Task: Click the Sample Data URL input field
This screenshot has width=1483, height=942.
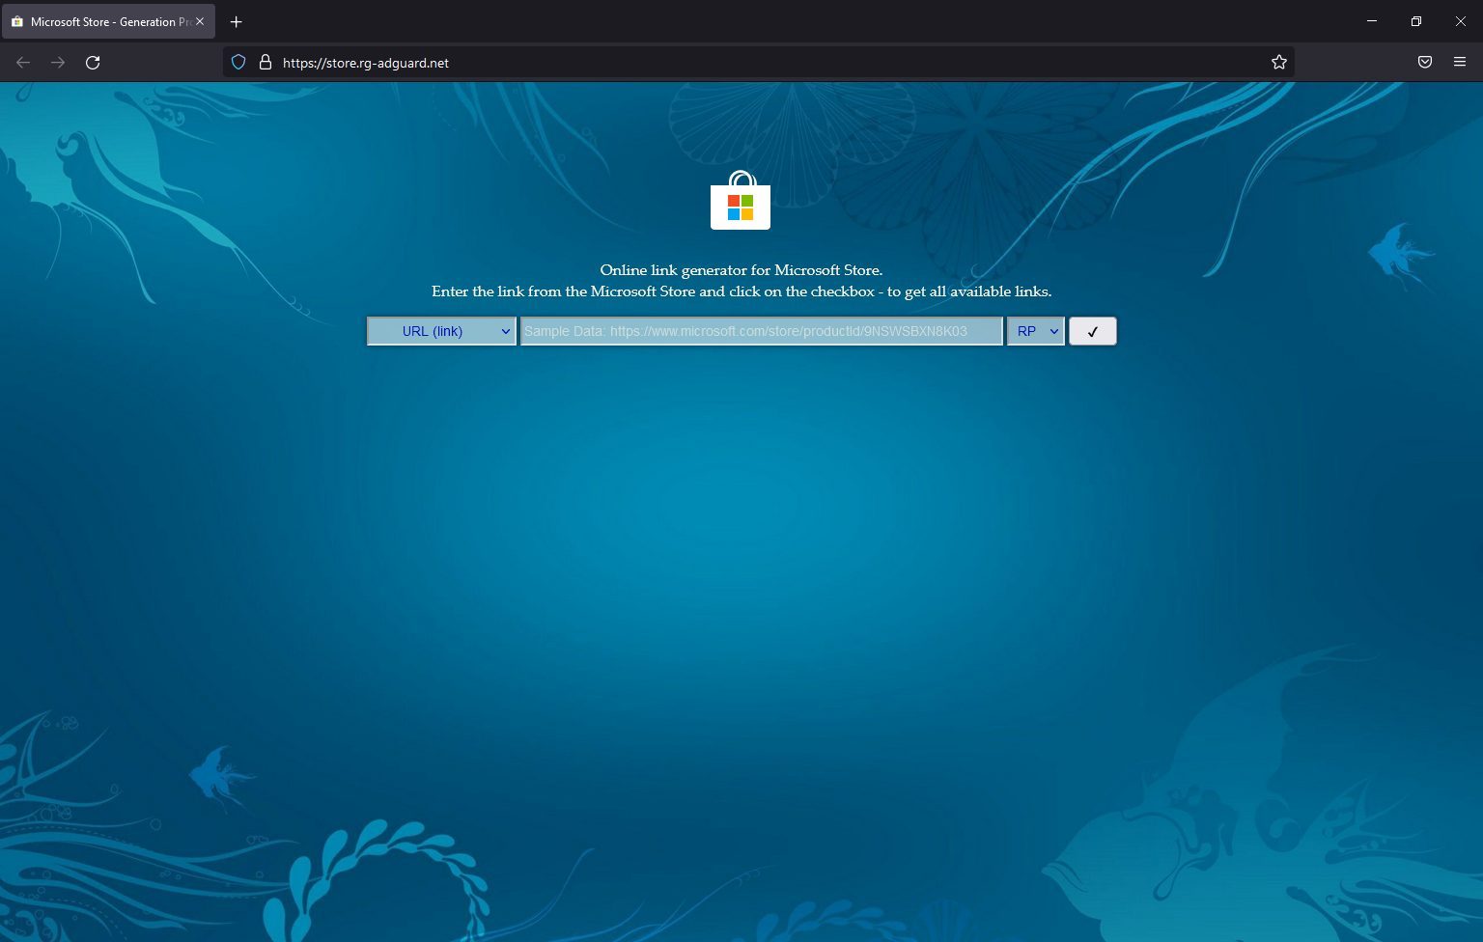Action: point(762,331)
